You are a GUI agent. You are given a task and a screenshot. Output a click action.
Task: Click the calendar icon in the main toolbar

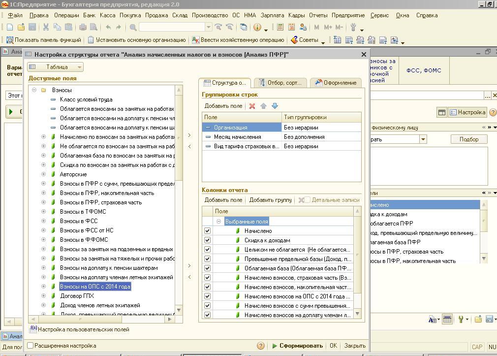point(292,28)
